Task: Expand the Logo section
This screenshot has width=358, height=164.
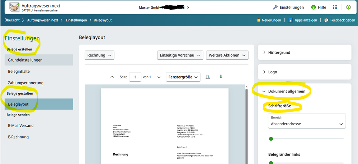Action: coord(305,72)
